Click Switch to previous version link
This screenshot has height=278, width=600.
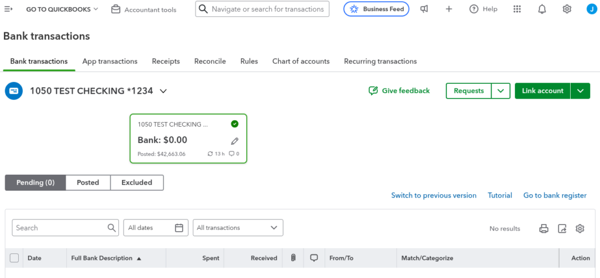click(x=434, y=195)
